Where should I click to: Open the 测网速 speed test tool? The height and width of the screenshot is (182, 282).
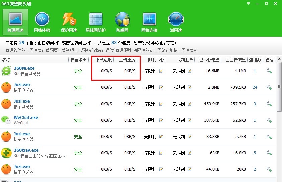(x=176, y=22)
